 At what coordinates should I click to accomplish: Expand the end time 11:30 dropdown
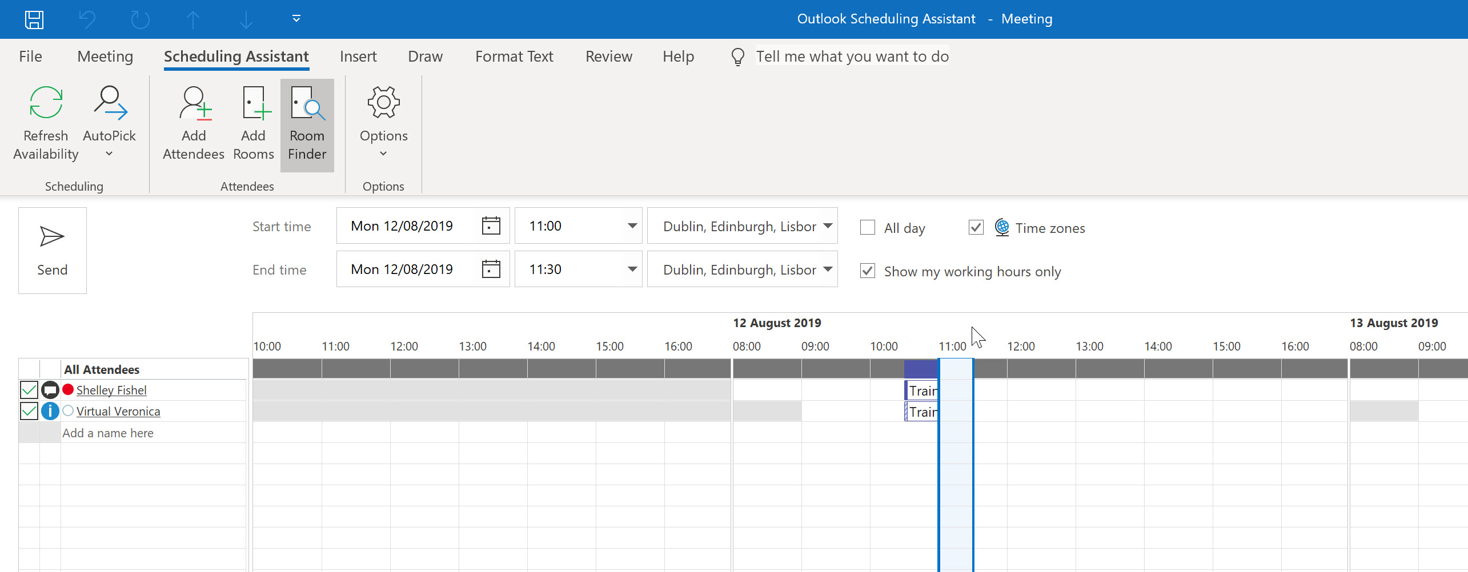click(632, 269)
